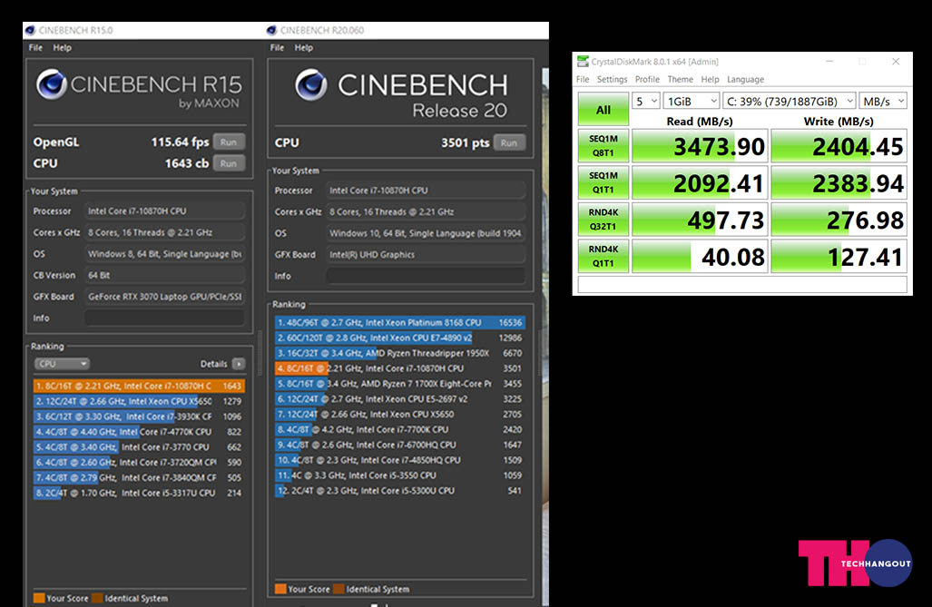The image size is (932, 607).
Task: Start the SEQ1M Q8T1 benchmark
Action: 603,146
